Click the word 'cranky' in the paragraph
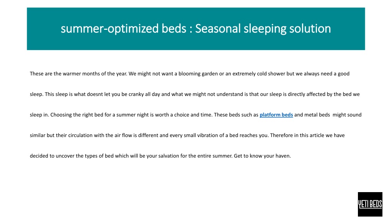392x220 pixels. [136, 94]
